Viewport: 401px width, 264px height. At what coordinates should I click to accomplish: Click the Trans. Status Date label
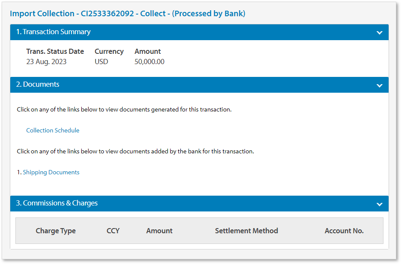(x=55, y=51)
